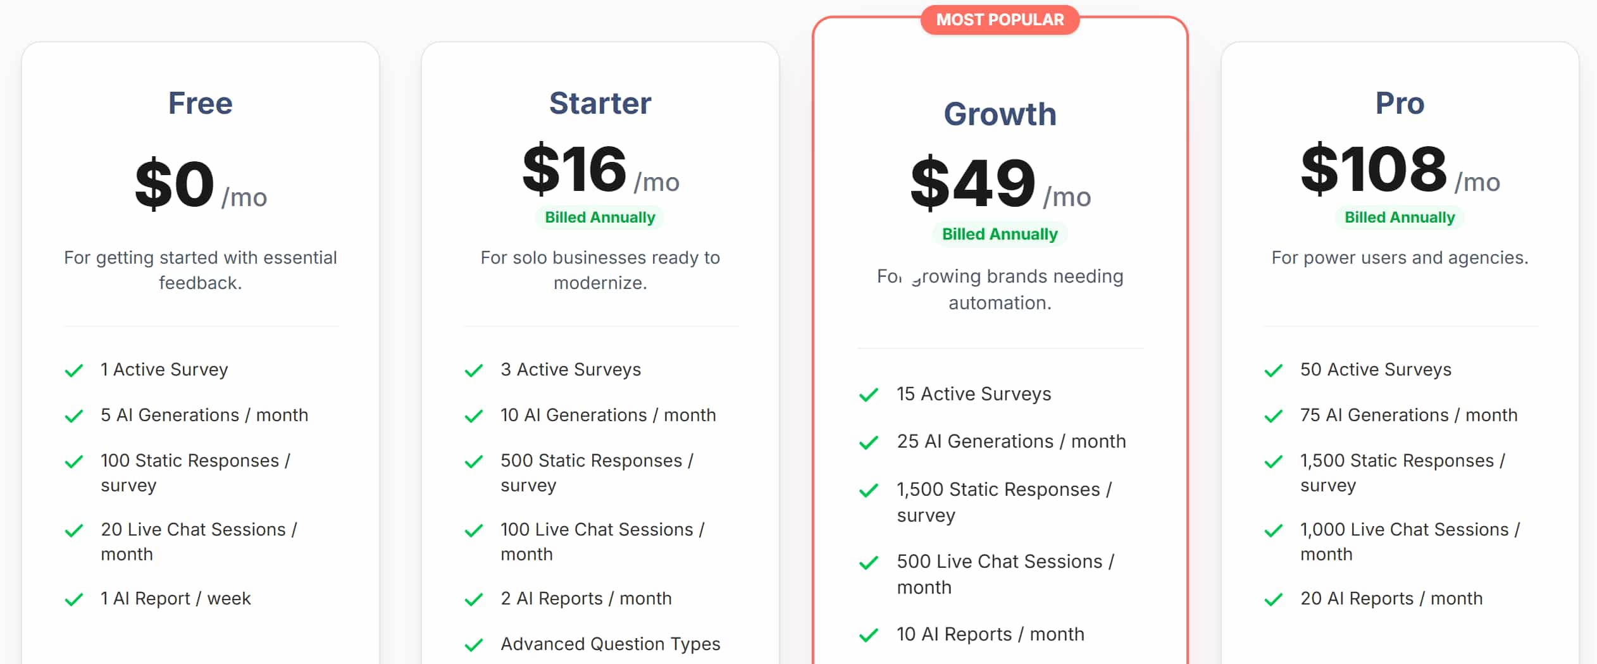Click the MOST POPULAR badge
Viewport: 1597px width, 664px height.
click(1000, 20)
